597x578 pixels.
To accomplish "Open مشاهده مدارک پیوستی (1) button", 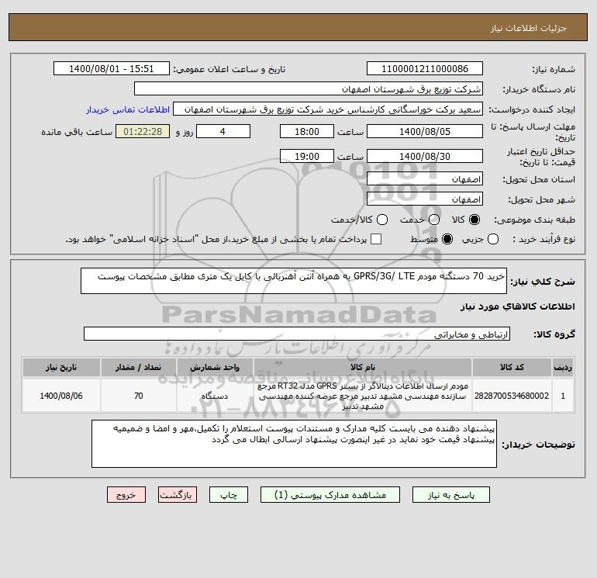I will [330, 495].
